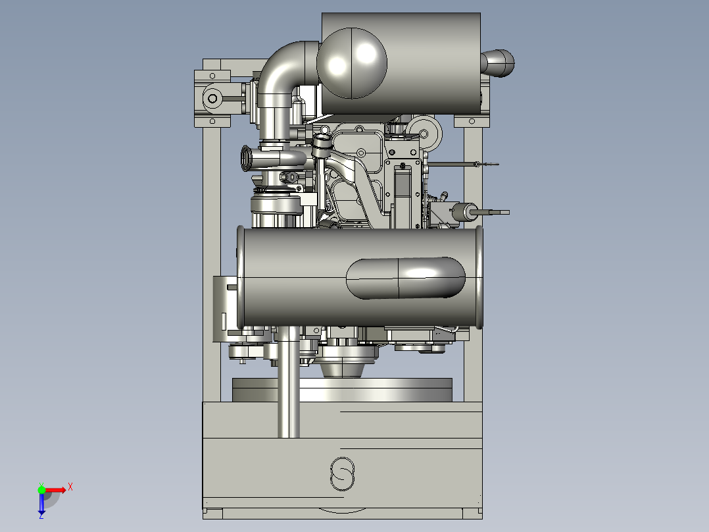Click the green Y axis dot of the triad
709x532 pixels.
click(41, 490)
